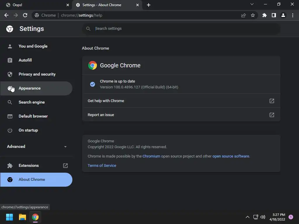Open the notification badge in the taskbar

click(291, 217)
